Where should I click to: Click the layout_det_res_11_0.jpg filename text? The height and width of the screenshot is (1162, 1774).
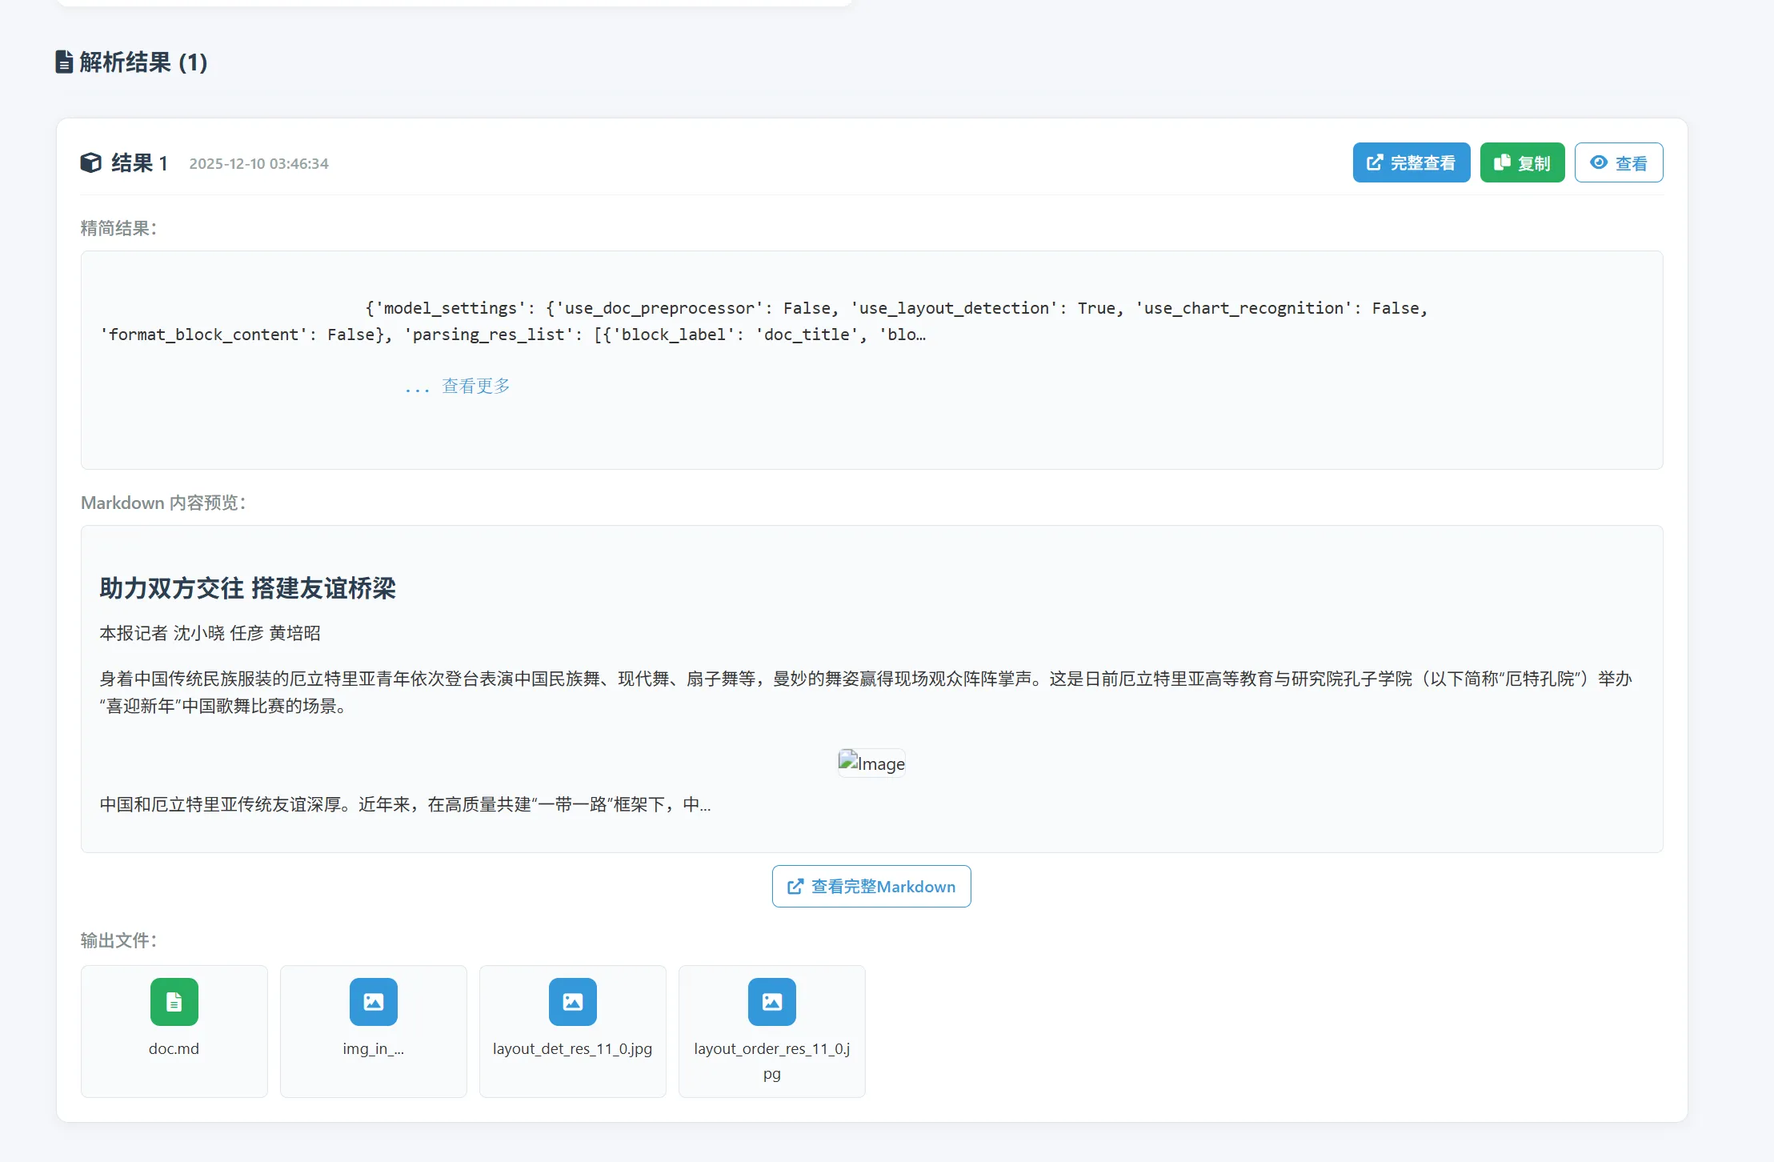coord(572,1048)
